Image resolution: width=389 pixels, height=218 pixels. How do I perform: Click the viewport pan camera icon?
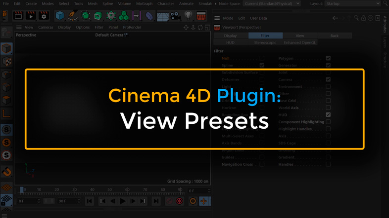[x=186, y=28]
